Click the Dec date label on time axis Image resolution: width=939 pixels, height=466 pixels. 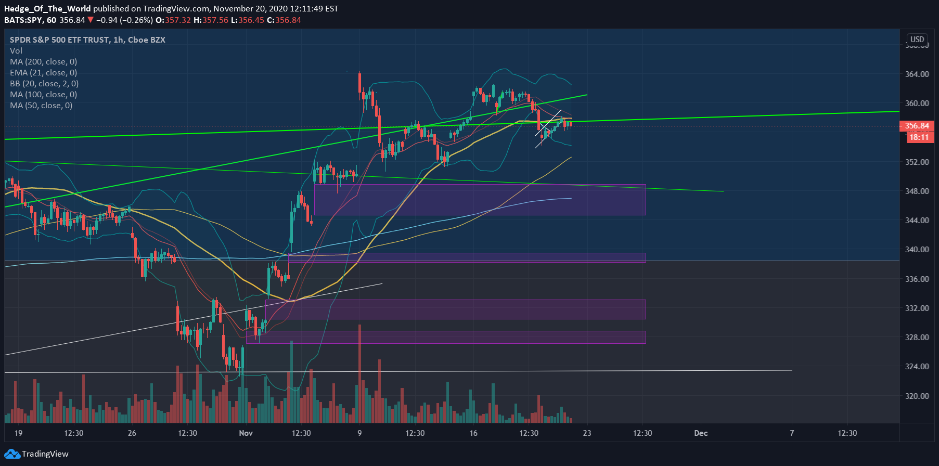click(701, 433)
